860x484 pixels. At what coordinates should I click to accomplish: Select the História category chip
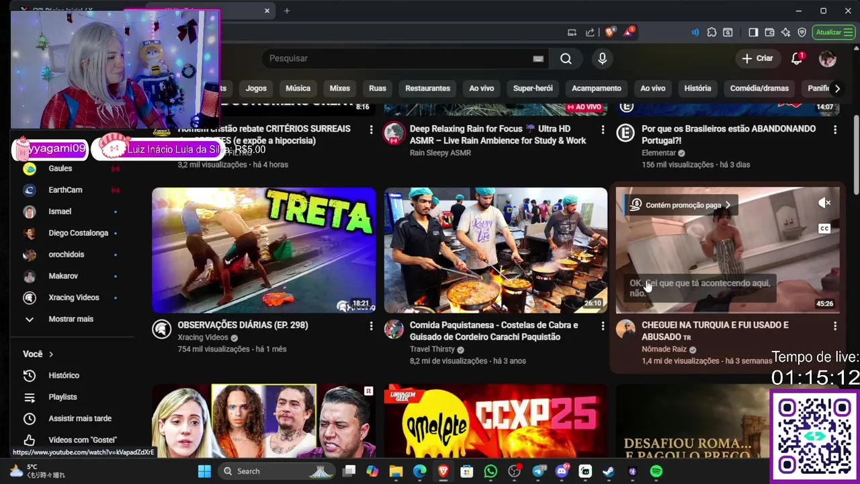click(697, 88)
